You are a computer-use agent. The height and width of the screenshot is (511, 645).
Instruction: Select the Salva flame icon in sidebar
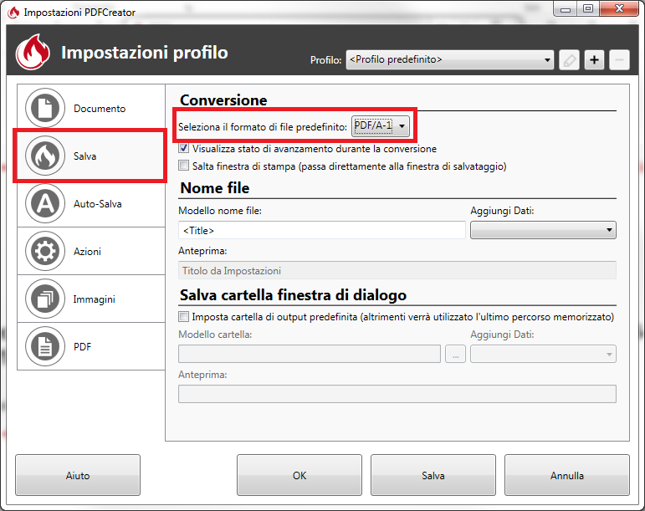coord(45,156)
